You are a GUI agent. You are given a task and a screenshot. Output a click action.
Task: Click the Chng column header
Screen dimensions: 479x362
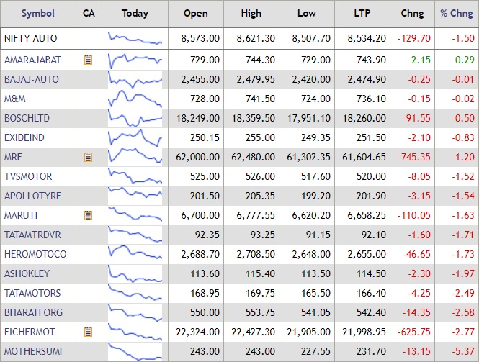[x=412, y=13]
